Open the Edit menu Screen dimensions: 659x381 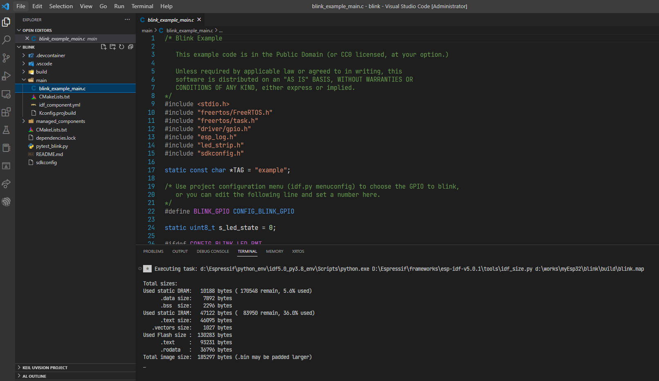tap(37, 6)
